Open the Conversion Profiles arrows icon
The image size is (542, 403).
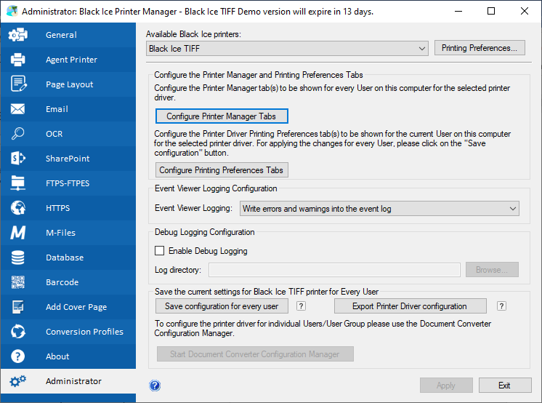coord(18,332)
